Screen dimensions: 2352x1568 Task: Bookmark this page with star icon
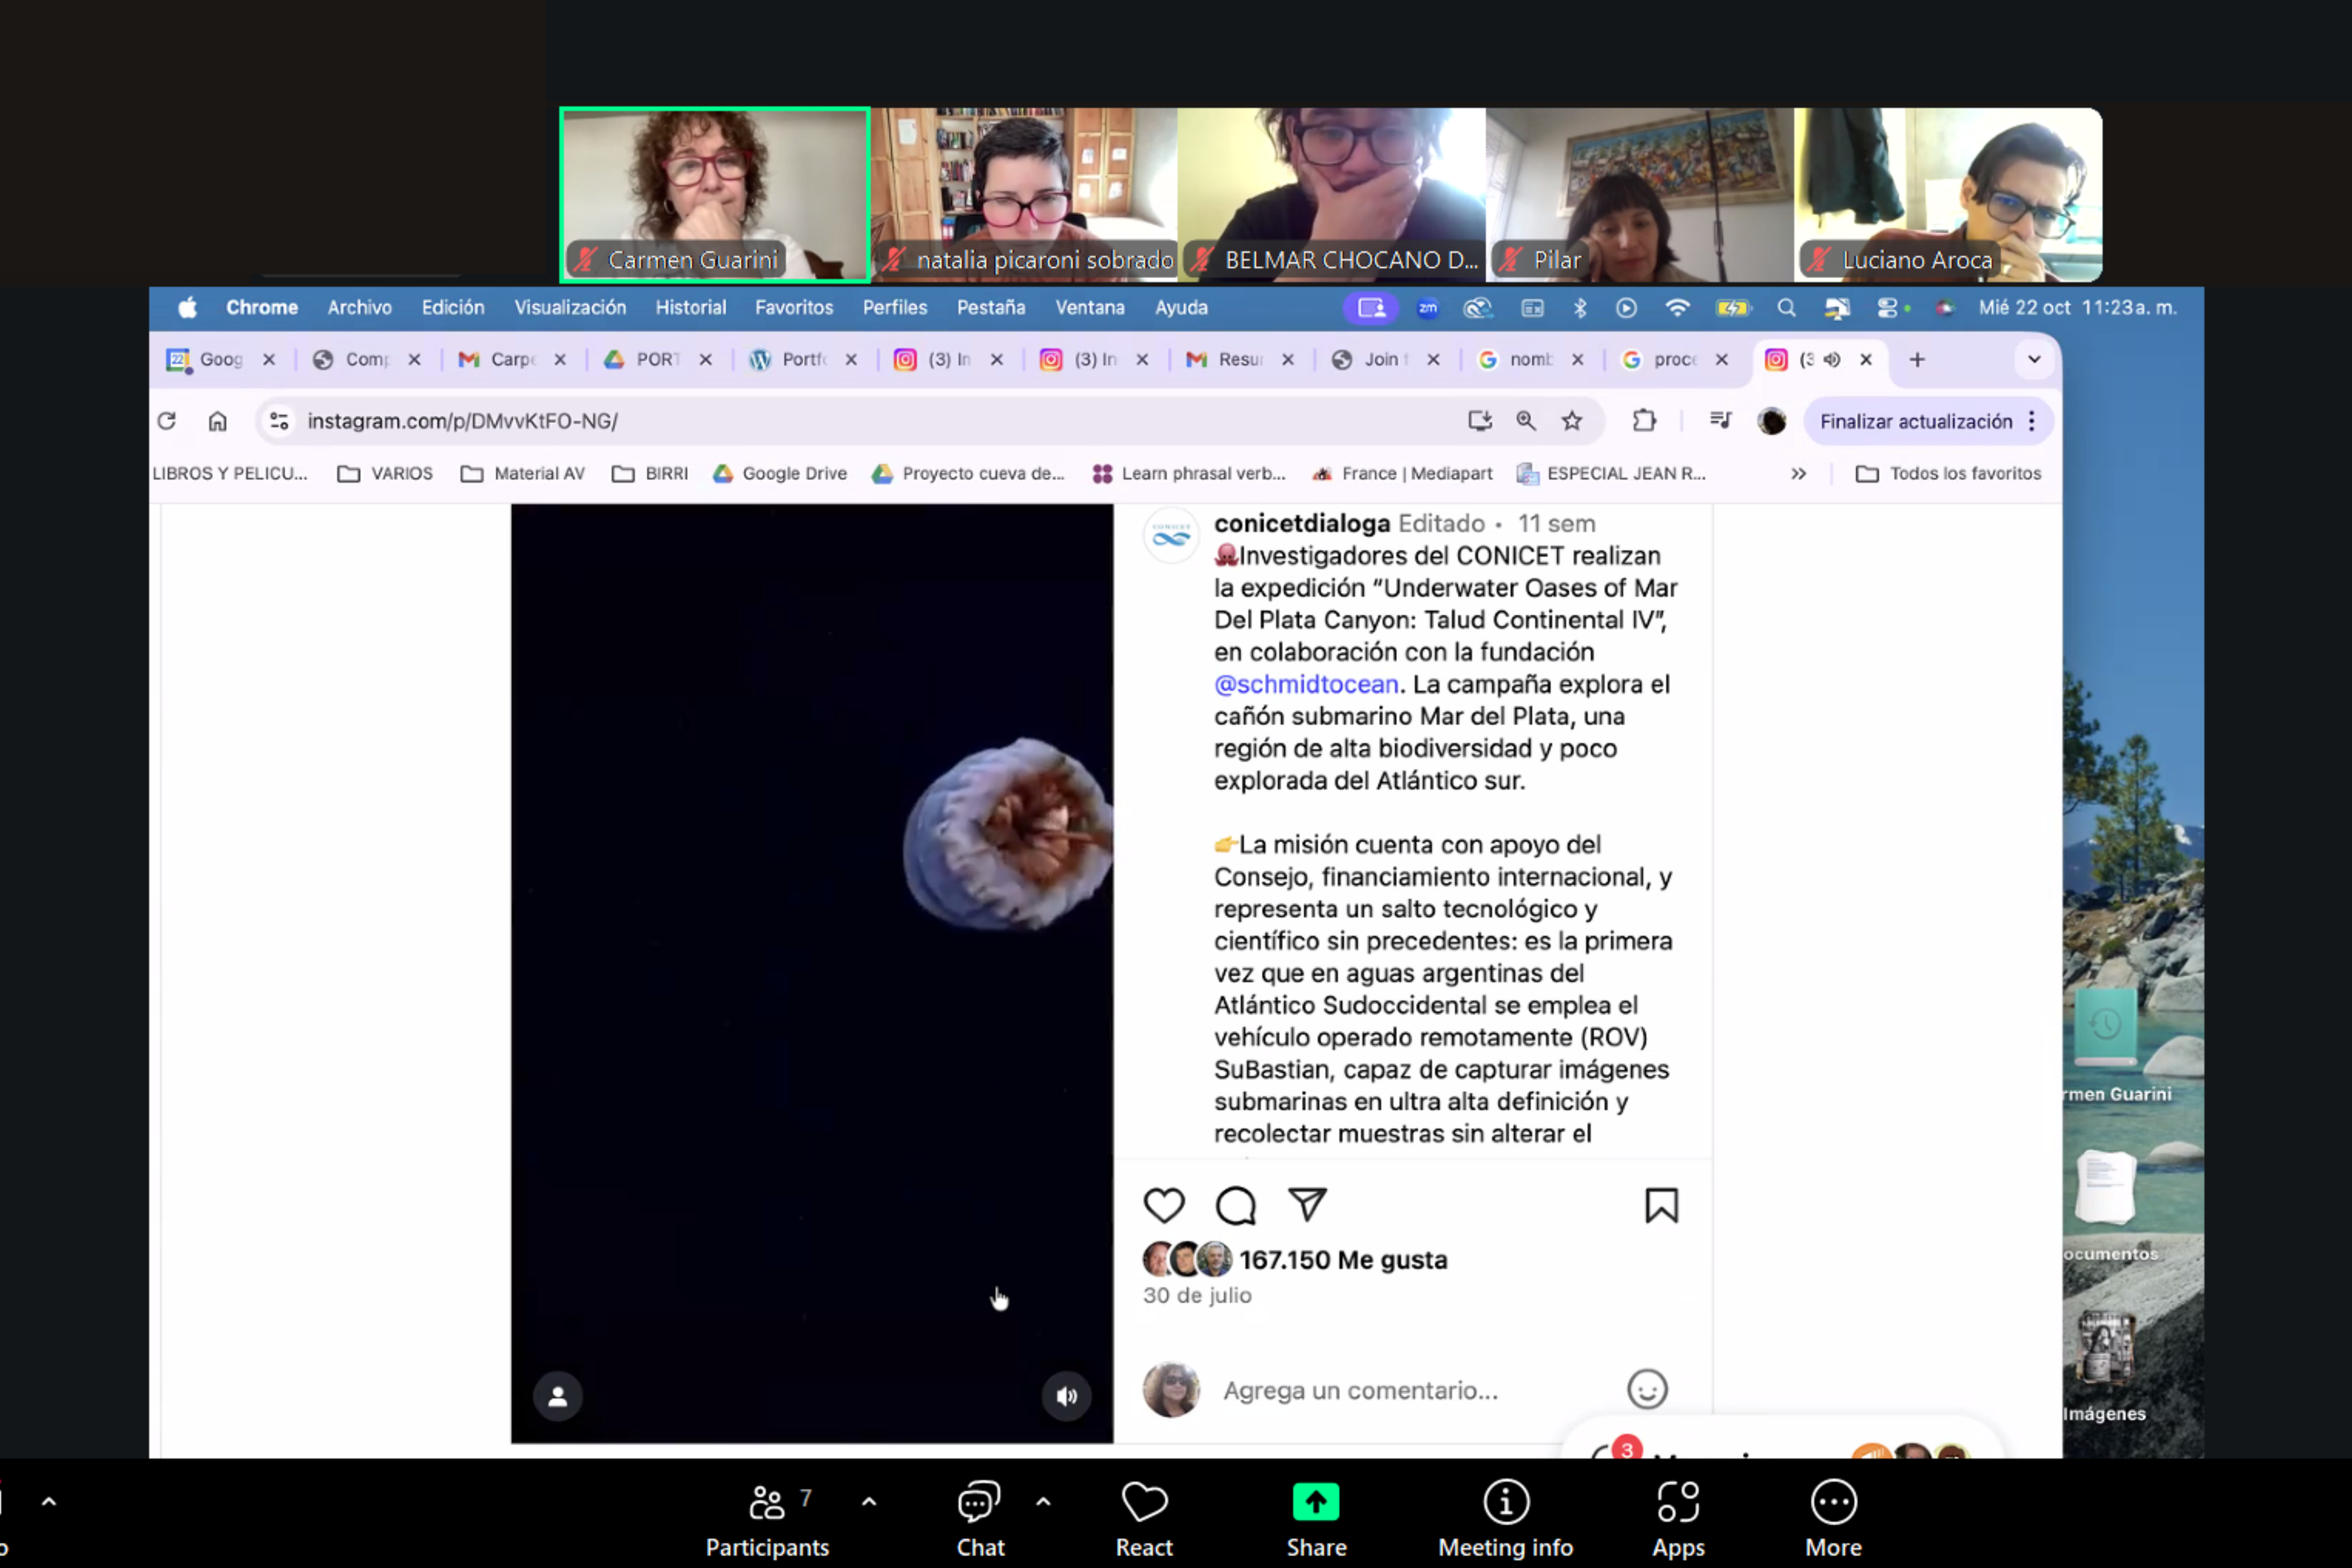1572,421
